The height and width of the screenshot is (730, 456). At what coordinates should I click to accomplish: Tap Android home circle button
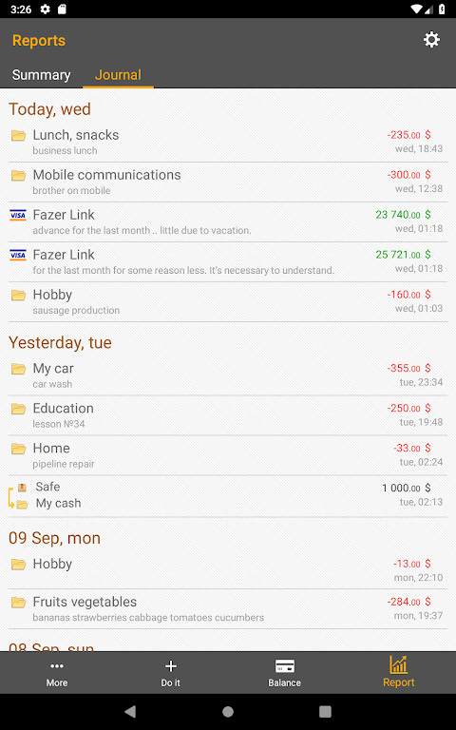point(228,711)
